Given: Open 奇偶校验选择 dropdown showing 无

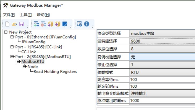Looking at the screenshot, I should (162, 57).
